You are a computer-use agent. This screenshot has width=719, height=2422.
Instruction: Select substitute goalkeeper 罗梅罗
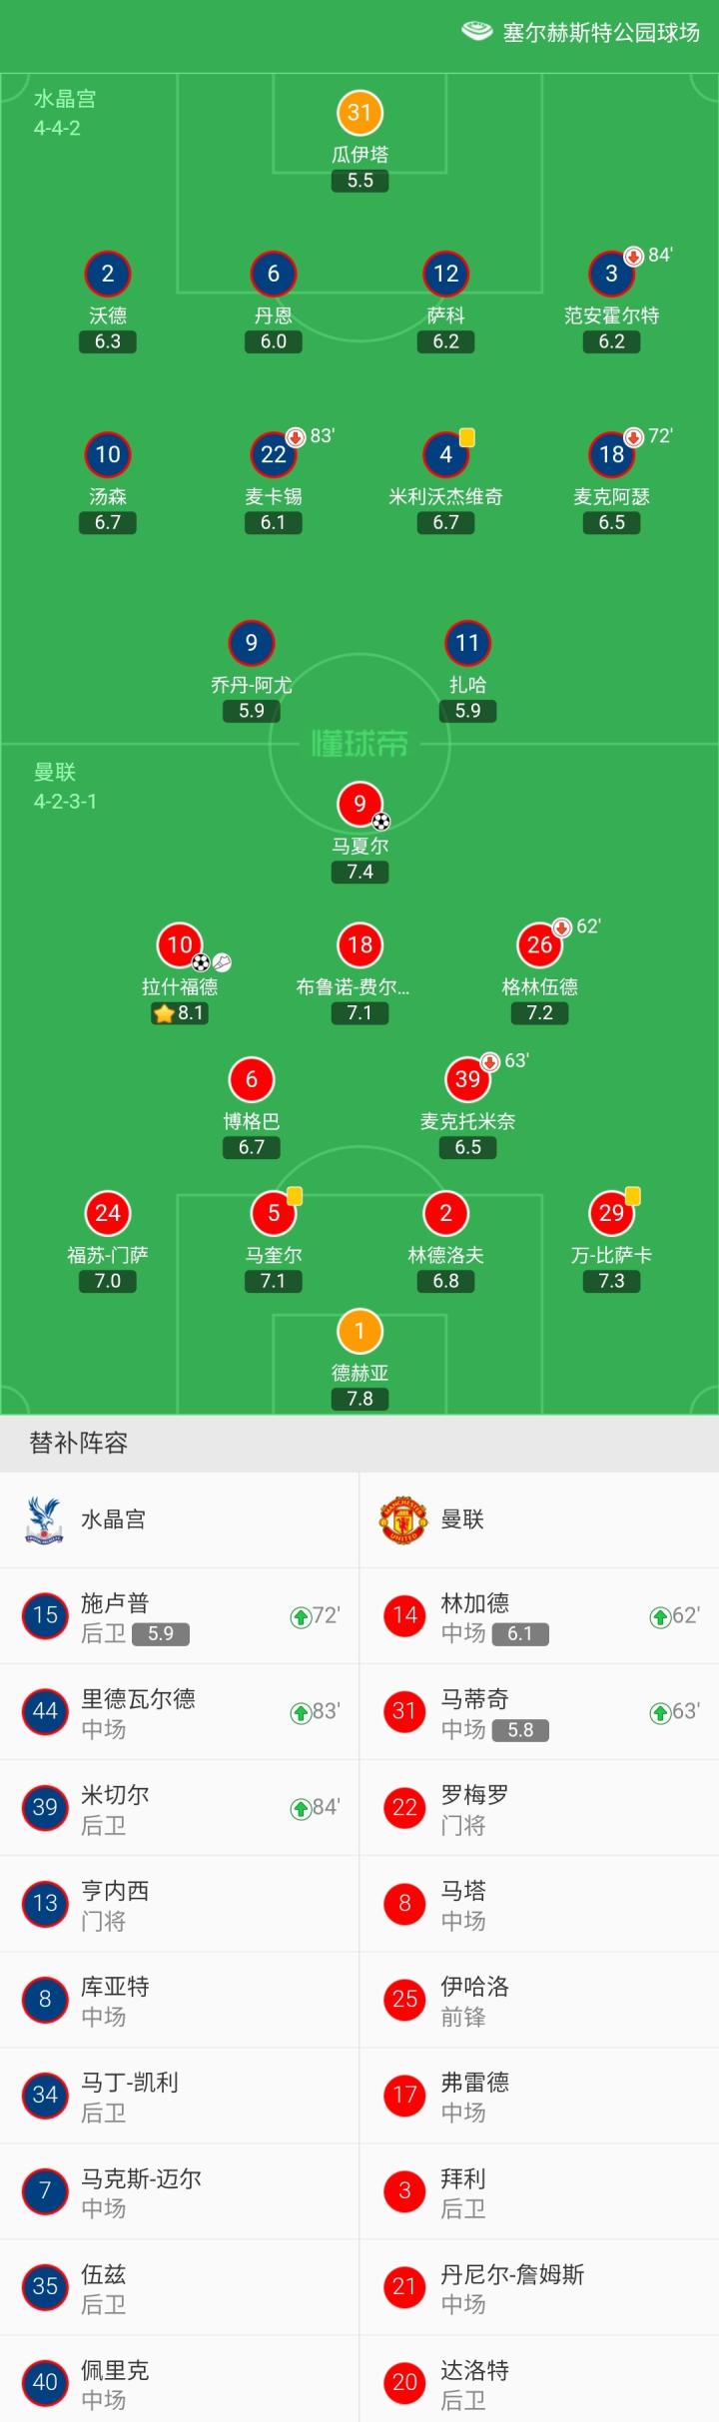click(x=539, y=1807)
